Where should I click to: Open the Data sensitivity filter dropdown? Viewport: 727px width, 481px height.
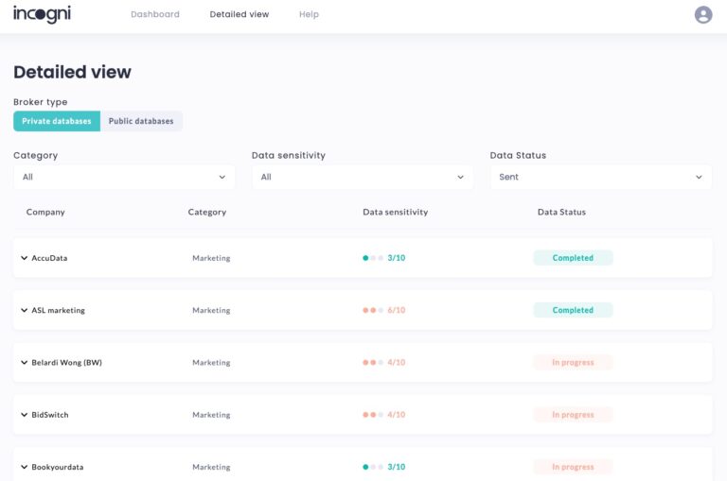tap(363, 177)
